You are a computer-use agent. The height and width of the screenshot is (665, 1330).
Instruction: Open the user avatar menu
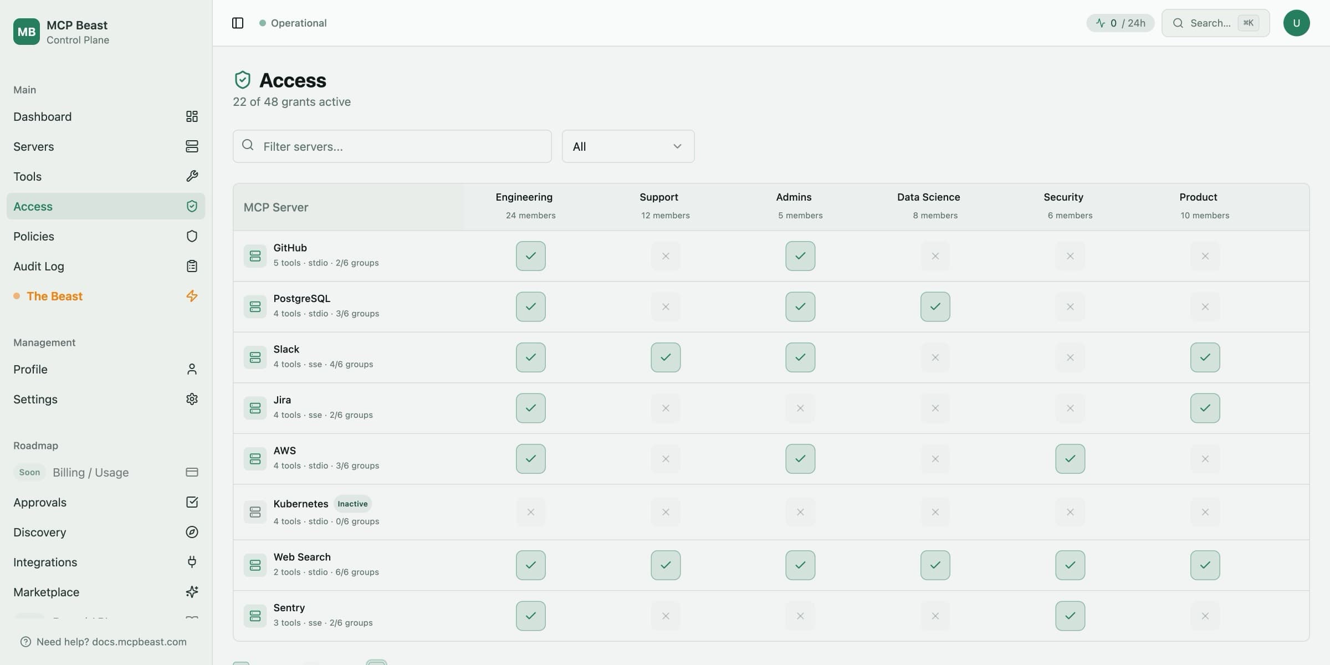1296,23
